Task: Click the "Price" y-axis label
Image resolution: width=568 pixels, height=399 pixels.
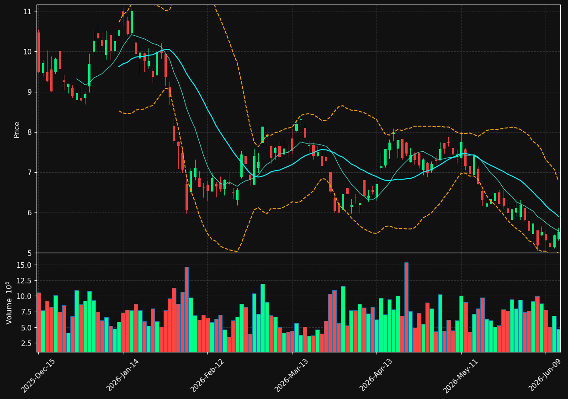Action: (17, 129)
